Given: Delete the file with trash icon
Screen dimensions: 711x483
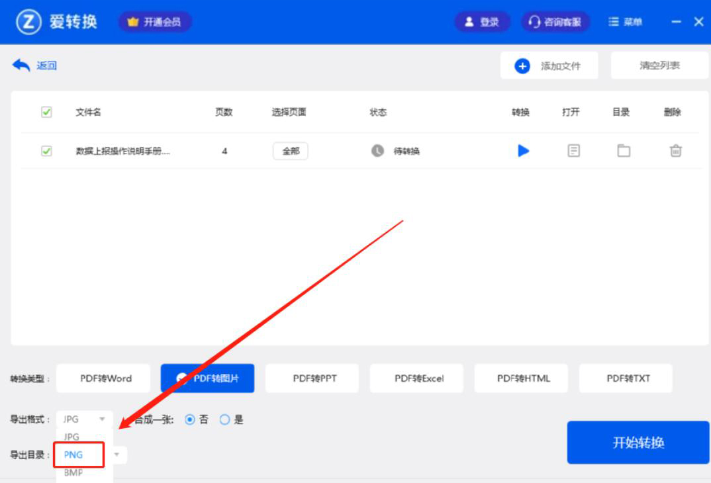Looking at the screenshot, I should coord(676,150).
